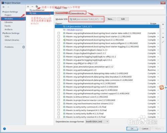The height and width of the screenshot is (133, 167).
Task: Select the spring-aop:5.1.4.RELEASE row
Action: click(x=107, y=90)
